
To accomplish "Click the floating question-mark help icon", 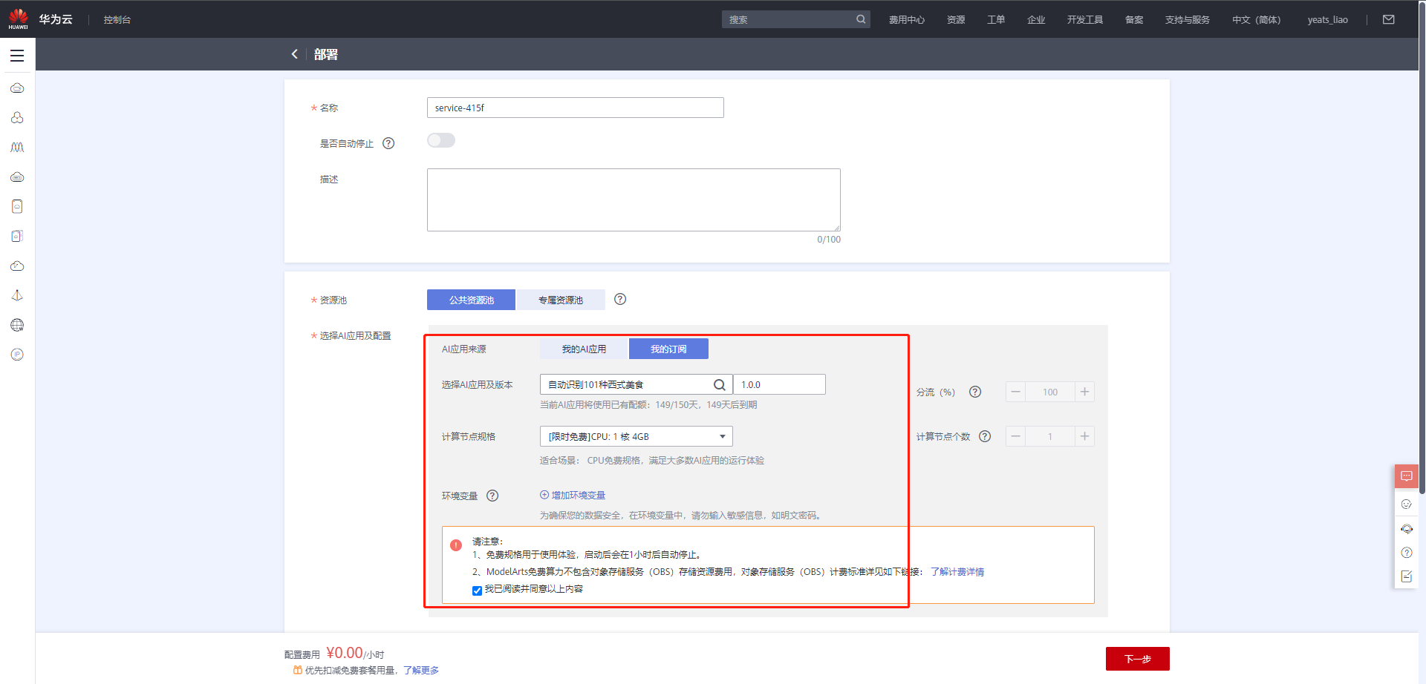I will 1406,553.
